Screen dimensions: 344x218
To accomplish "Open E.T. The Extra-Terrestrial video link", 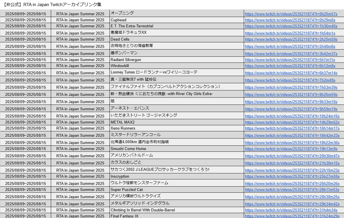I will click(x=291, y=26).
